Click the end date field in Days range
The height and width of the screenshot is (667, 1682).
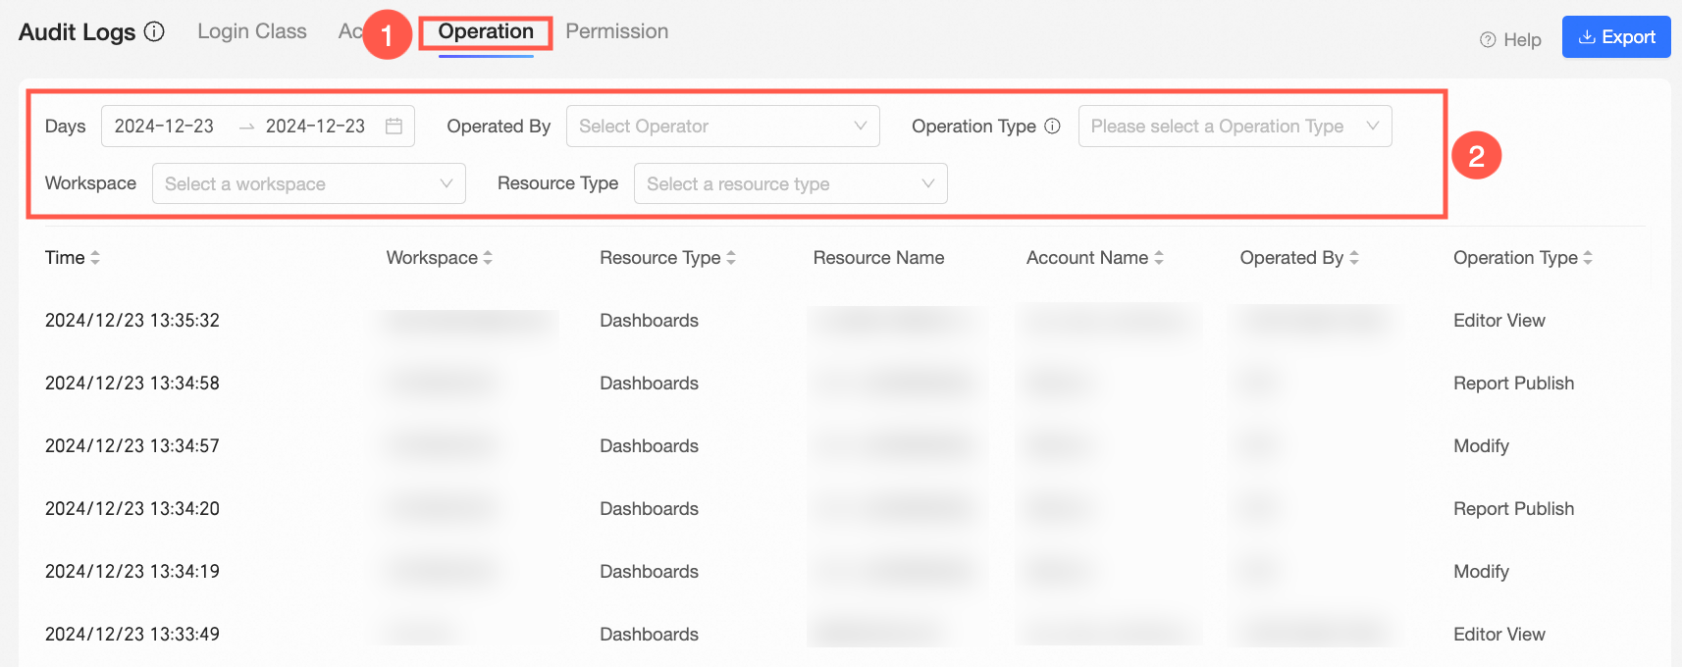point(315,127)
